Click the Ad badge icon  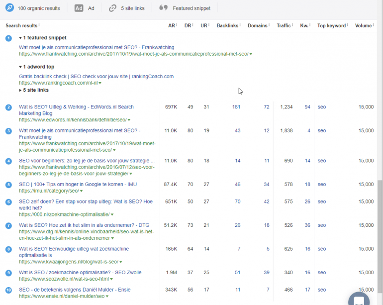pyautogui.click(x=79, y=8)
